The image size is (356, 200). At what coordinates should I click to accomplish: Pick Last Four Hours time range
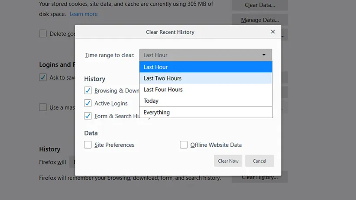[x=206, y=90]
